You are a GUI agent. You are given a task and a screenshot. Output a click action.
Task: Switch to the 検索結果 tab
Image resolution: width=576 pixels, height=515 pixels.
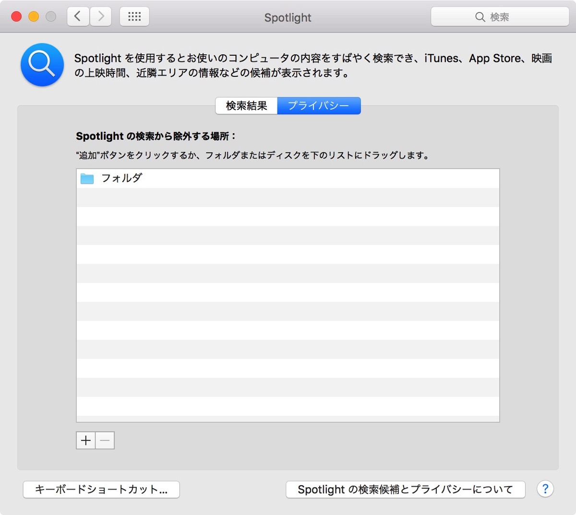246,106
